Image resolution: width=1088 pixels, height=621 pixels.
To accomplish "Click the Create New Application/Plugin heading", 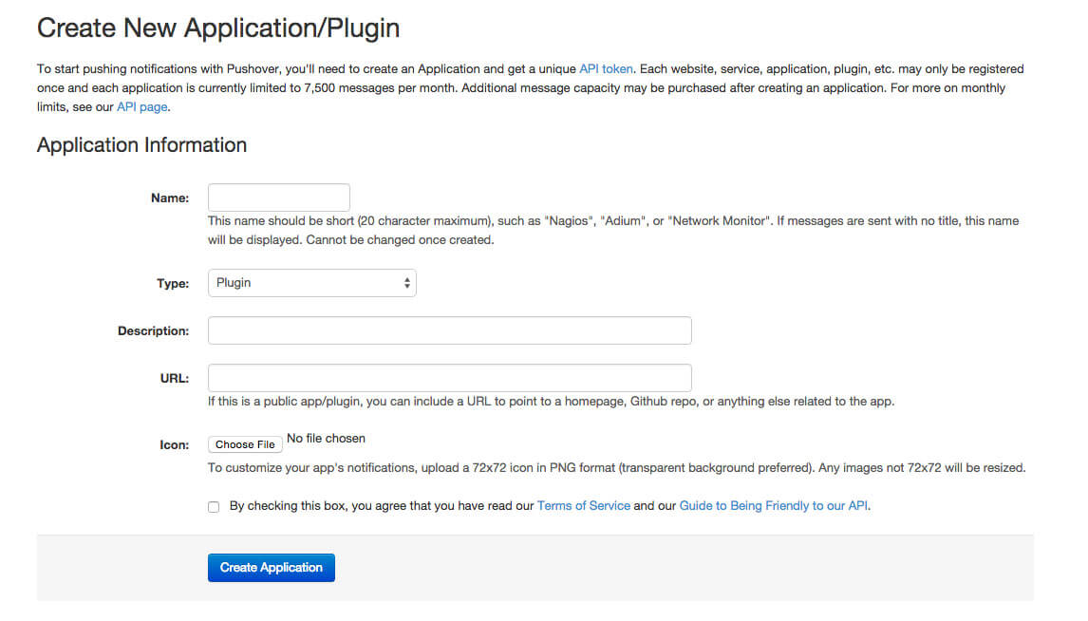I will pos(218,28).
